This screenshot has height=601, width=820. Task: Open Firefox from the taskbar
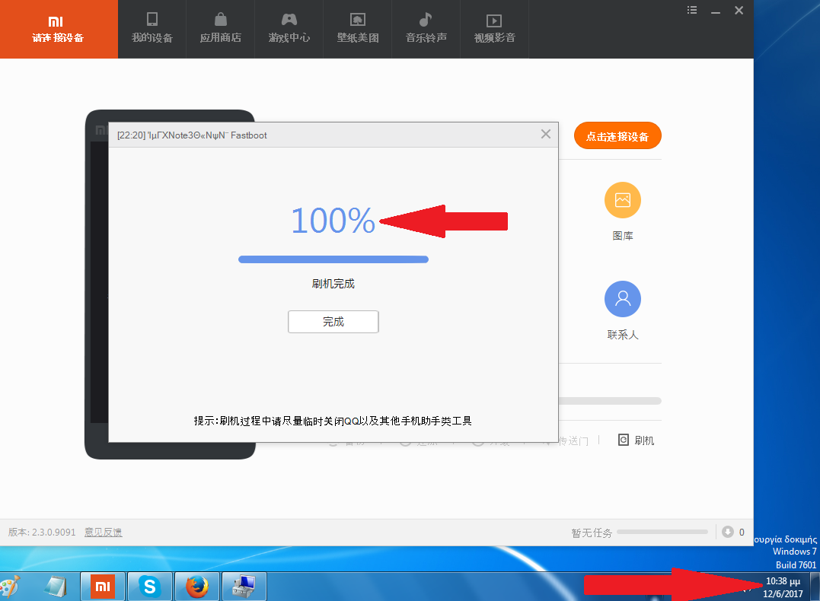tap(196, 587)
